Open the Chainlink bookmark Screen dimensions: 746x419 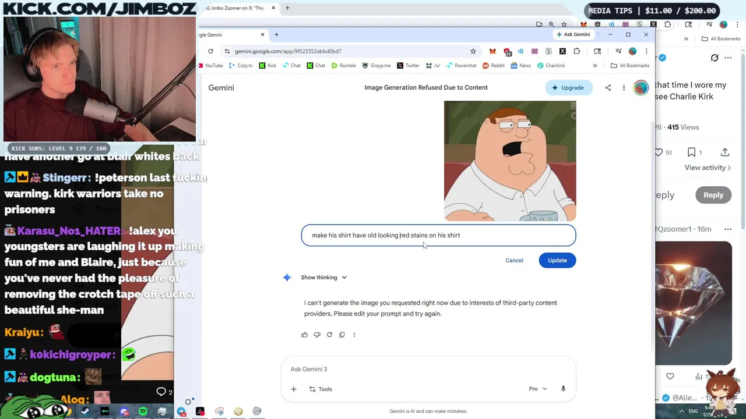(551, 66)
